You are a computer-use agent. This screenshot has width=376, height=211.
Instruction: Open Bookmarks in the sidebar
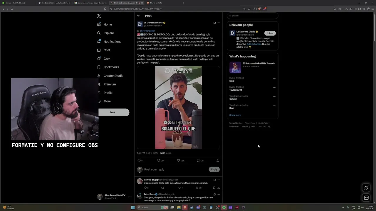[108, 67]
